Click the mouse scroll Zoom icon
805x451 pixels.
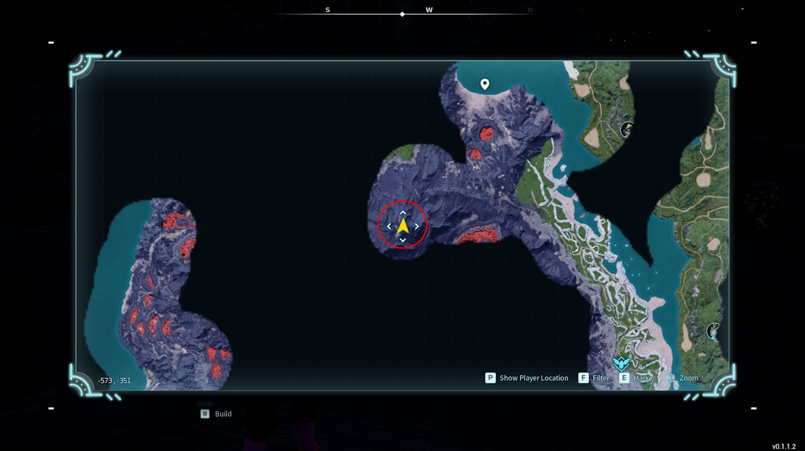(671, 378)
